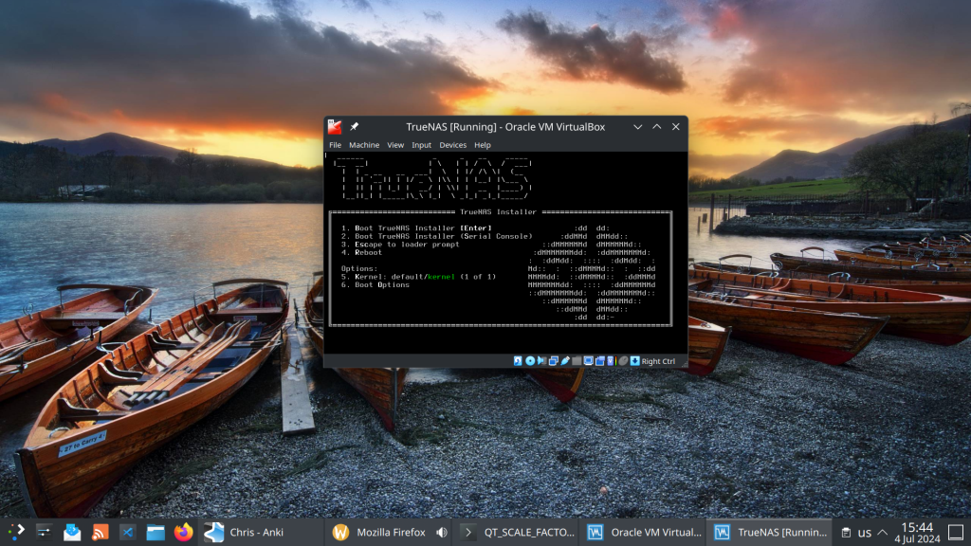The width and height of the screenshot is (971, 546).
Task: Open the Machine menu dropdown
Action: tap(364, 145)
